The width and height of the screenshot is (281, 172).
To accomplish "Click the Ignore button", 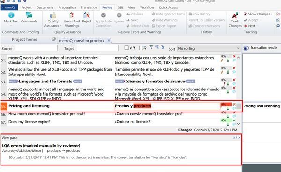I will (x=119, y=18).
